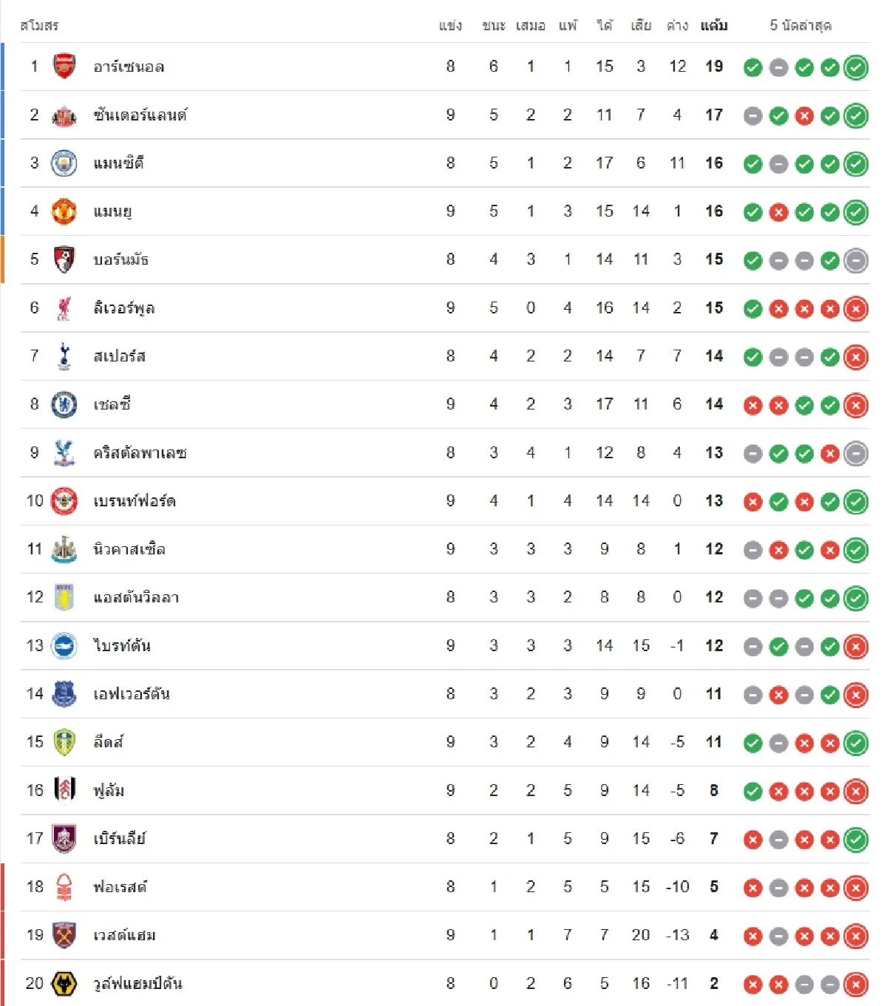Click the Wolverhampton wolf crest icon
The width and height of the screenshot is (887, 1006).
point(64,984)
